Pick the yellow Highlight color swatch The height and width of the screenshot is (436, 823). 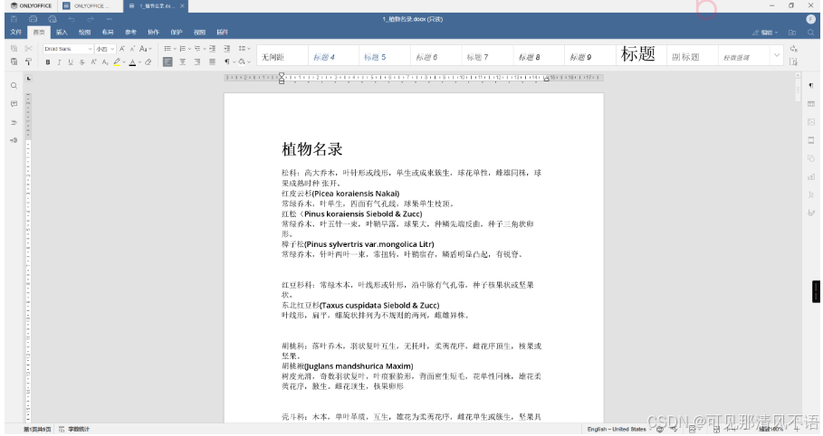coord(117,62)
